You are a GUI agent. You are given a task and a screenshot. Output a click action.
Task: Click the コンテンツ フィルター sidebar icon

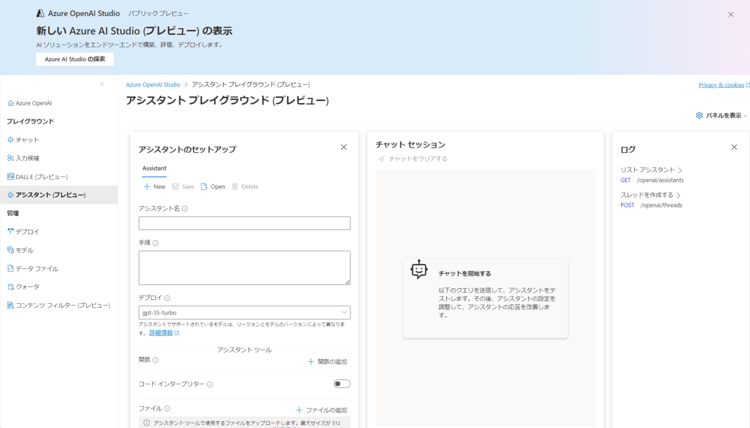tap(10, 305)
